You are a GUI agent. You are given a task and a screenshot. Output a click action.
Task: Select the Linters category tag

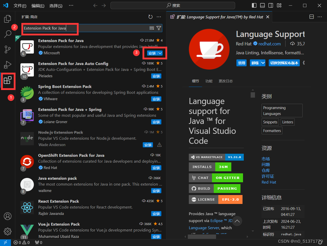(x=288, y=122)
